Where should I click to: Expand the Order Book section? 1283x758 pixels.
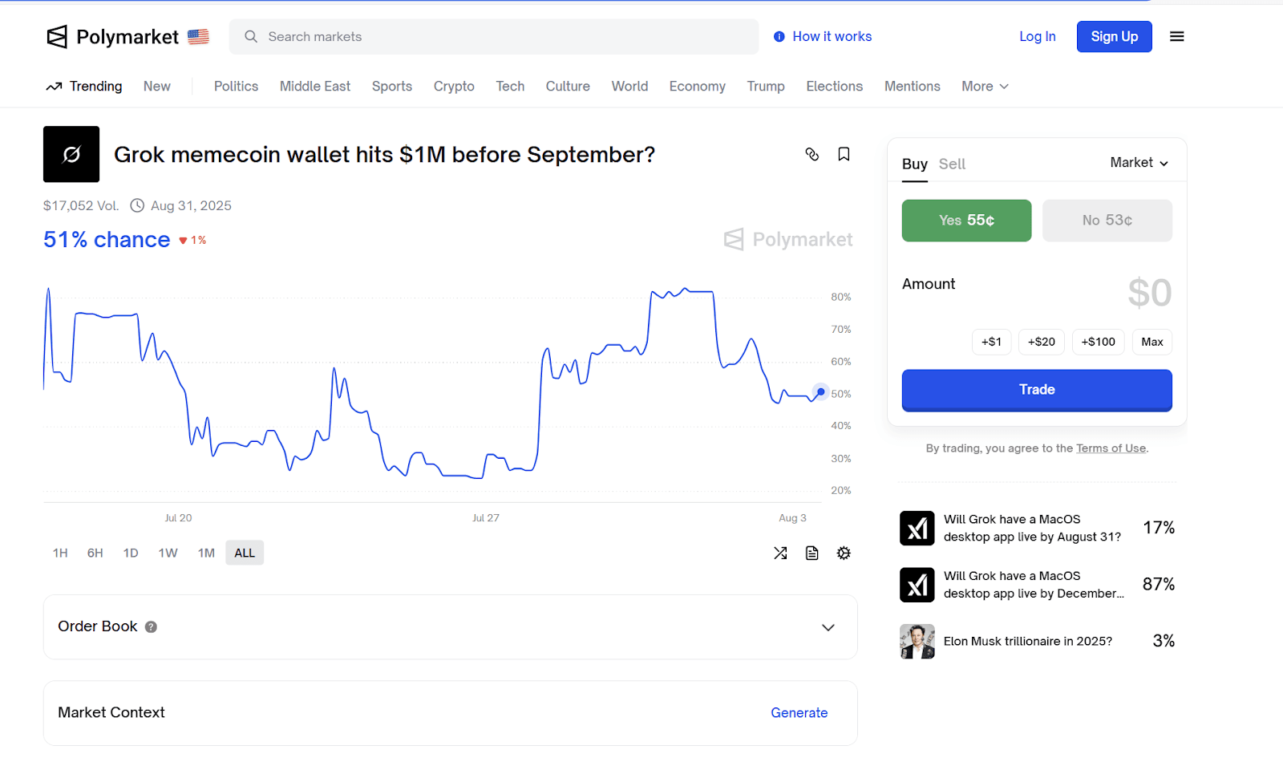point(828,627)
